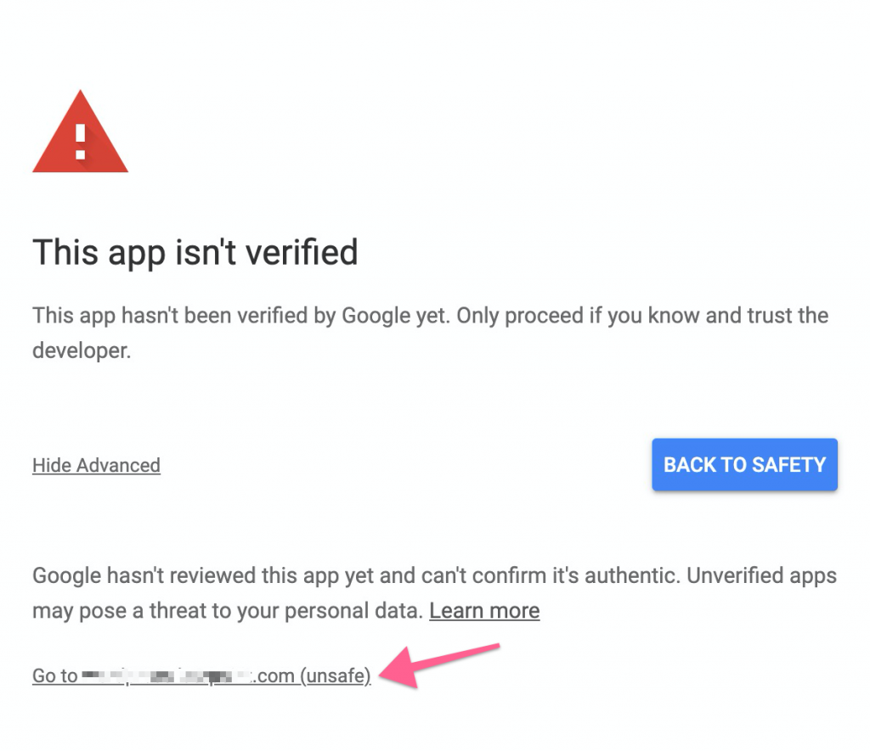
Task: Click the 'This app isn't verified' heading
Action: click(195, 252)
